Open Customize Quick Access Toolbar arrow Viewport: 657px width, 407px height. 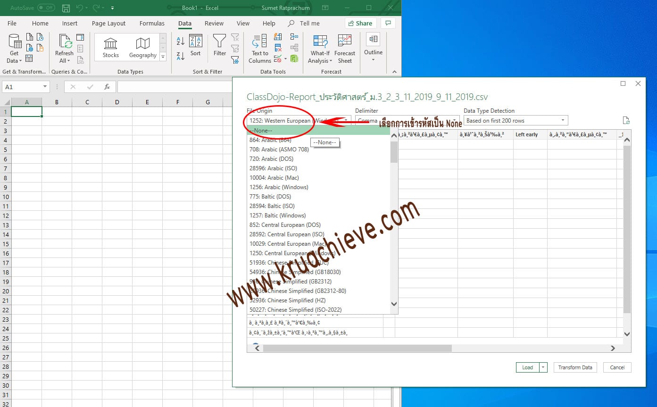point(112,8)
